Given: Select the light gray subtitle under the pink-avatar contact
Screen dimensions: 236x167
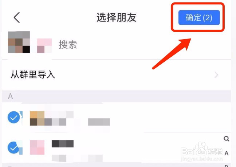Looking at the screenshot, I should coord(77,158).
